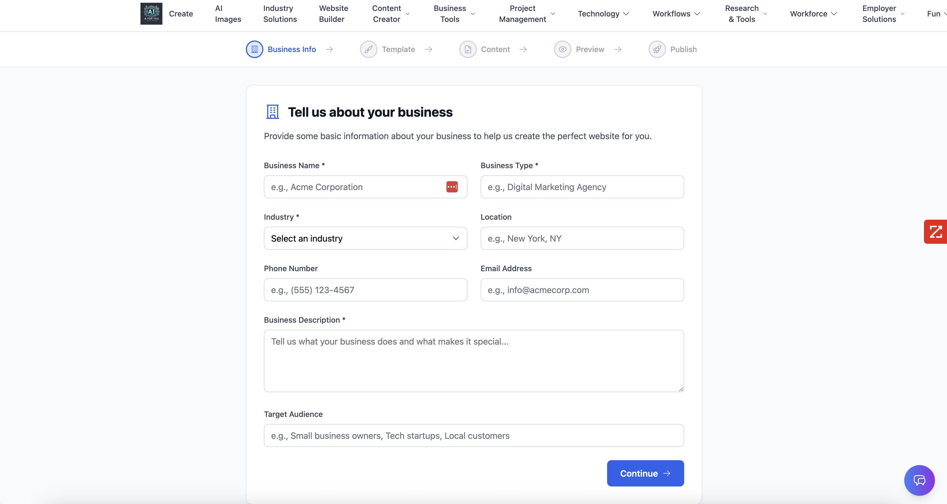Screen dimensions: 947x504
Task: Open the Website Builder menu item
Action: click(x=333, y=14)
